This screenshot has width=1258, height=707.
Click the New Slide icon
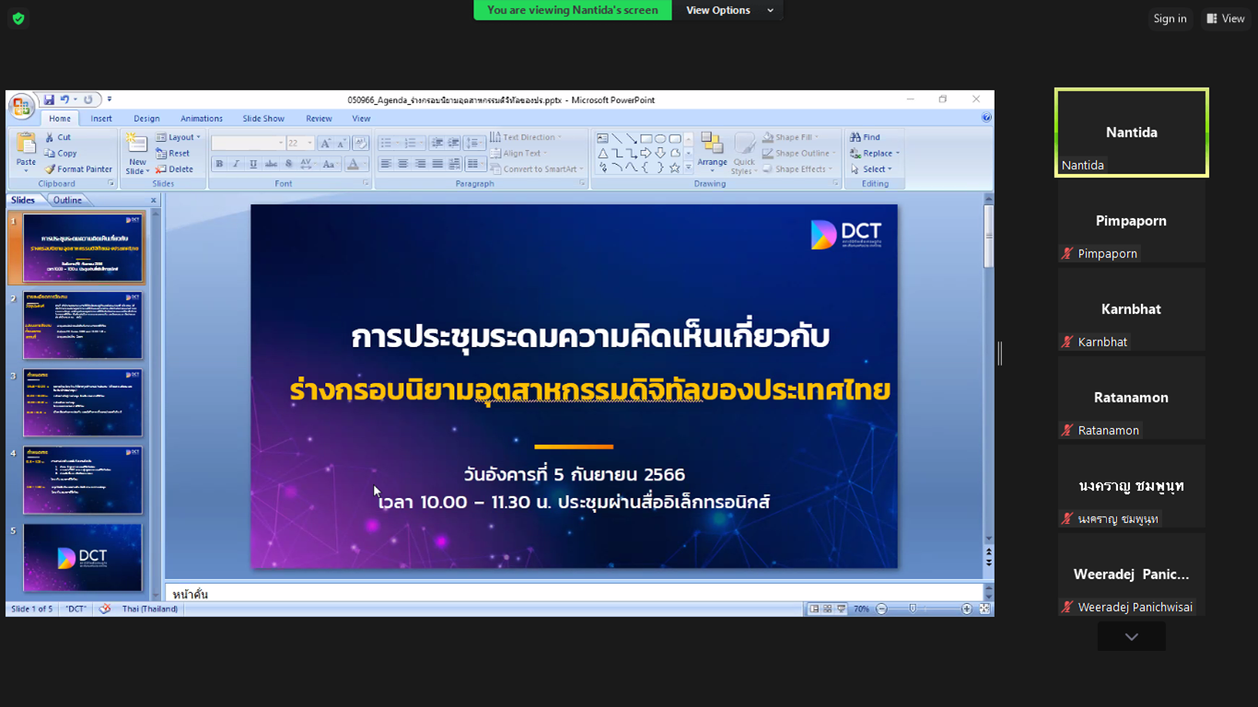136,147
